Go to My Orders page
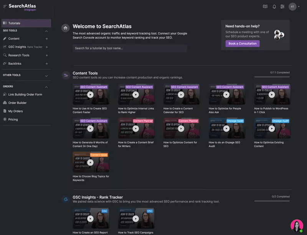 [15, 111]
